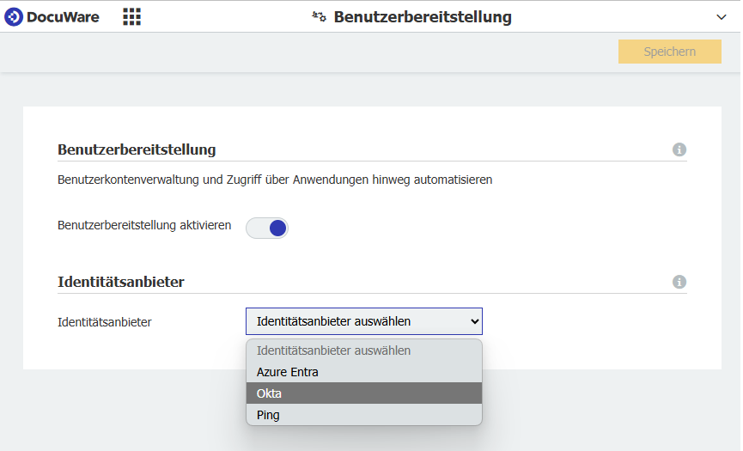Click the Identitätsanbieter field label
This screenshot has width=743, height=451.
point(105,322)
